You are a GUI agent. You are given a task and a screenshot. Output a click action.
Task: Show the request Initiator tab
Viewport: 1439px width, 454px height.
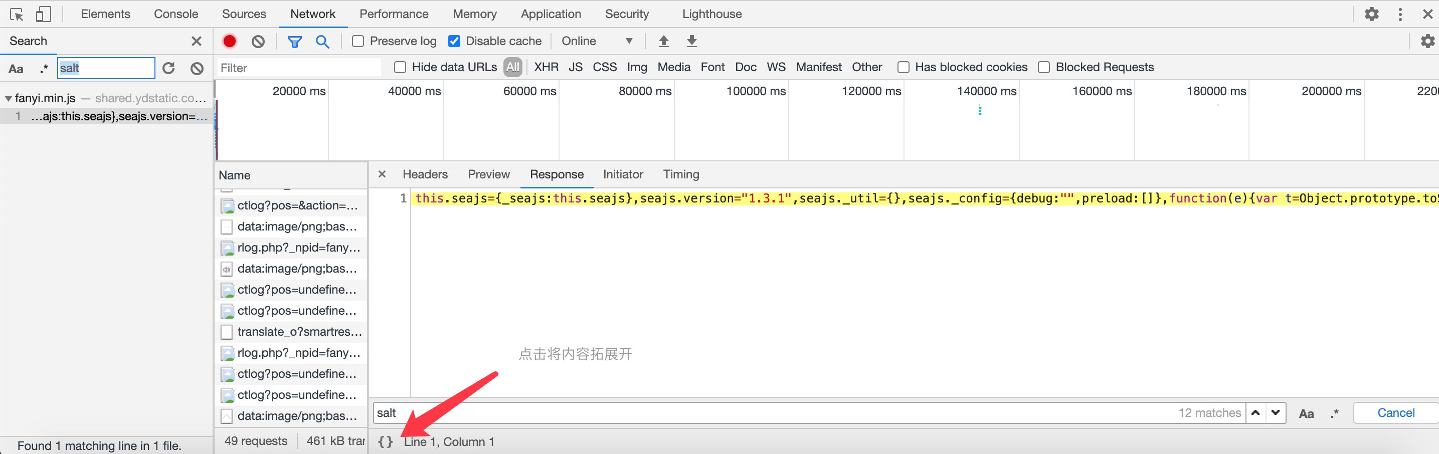coord(623,174)
